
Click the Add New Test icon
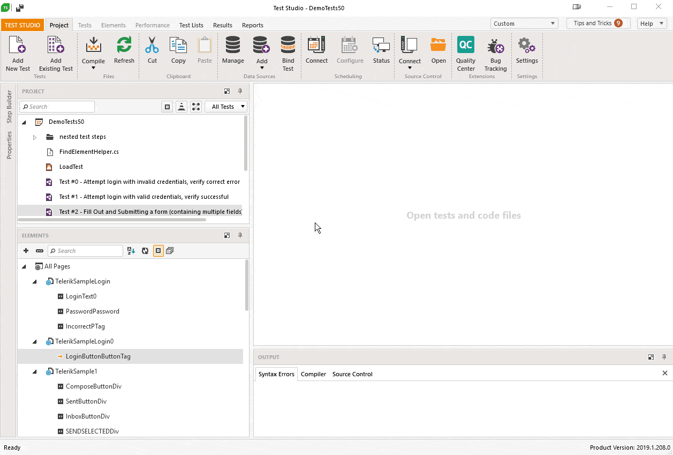tap(18, 45)
